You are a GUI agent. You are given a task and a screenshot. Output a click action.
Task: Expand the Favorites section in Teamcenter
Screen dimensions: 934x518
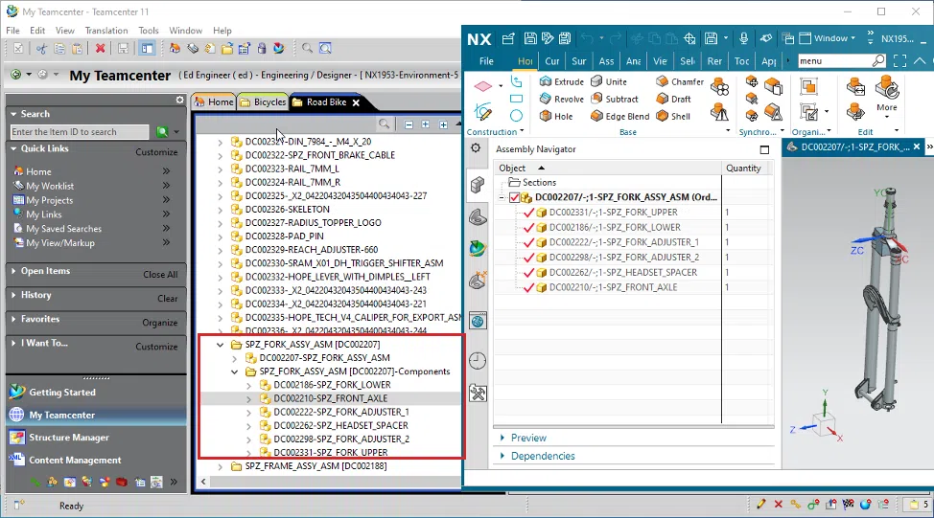tap(13, 320)
